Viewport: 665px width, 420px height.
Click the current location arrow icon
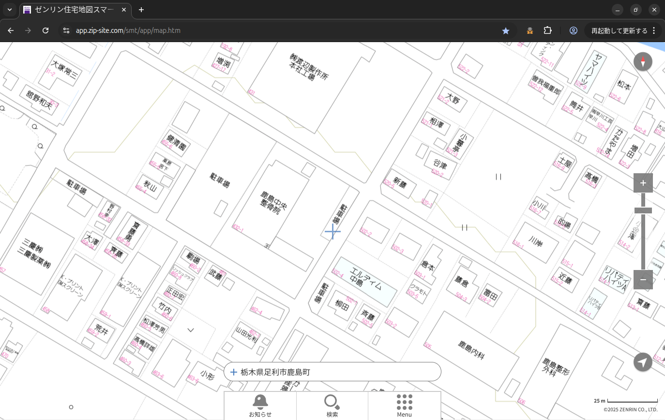[x=643, y=362]
